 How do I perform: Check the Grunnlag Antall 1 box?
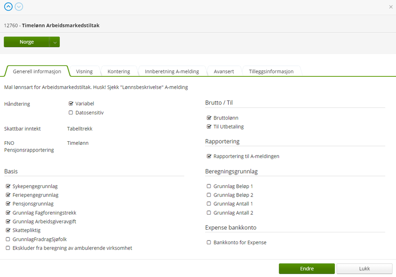point(209,204)
